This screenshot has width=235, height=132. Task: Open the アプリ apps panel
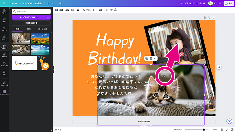tap(4, 73)
